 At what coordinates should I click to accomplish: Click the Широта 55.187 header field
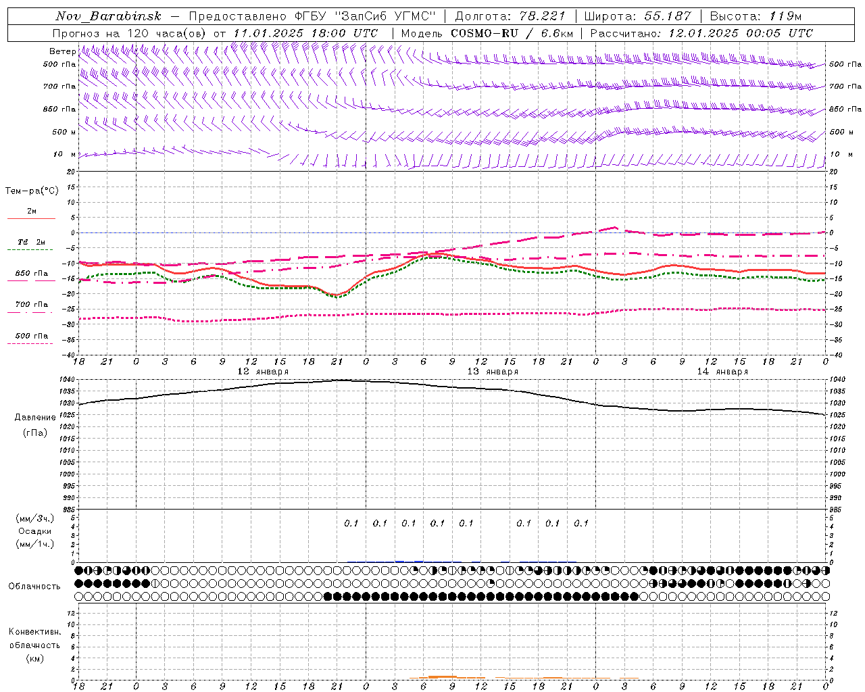click(637, 16)
